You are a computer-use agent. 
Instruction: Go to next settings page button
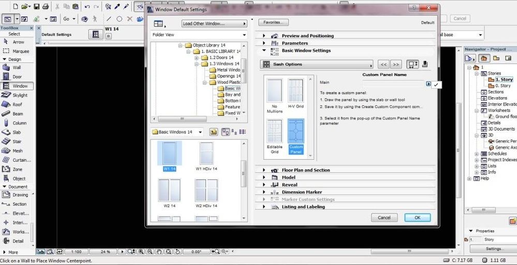click(396, 64)
